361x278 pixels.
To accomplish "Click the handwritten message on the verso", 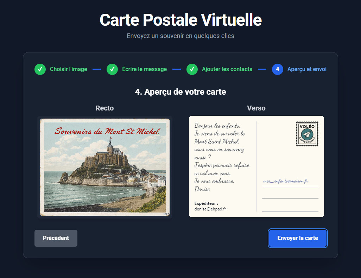I will (x=222, y=157).
